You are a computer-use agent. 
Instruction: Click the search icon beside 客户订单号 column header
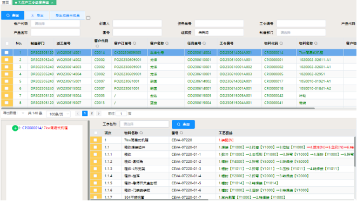point(134,43)
